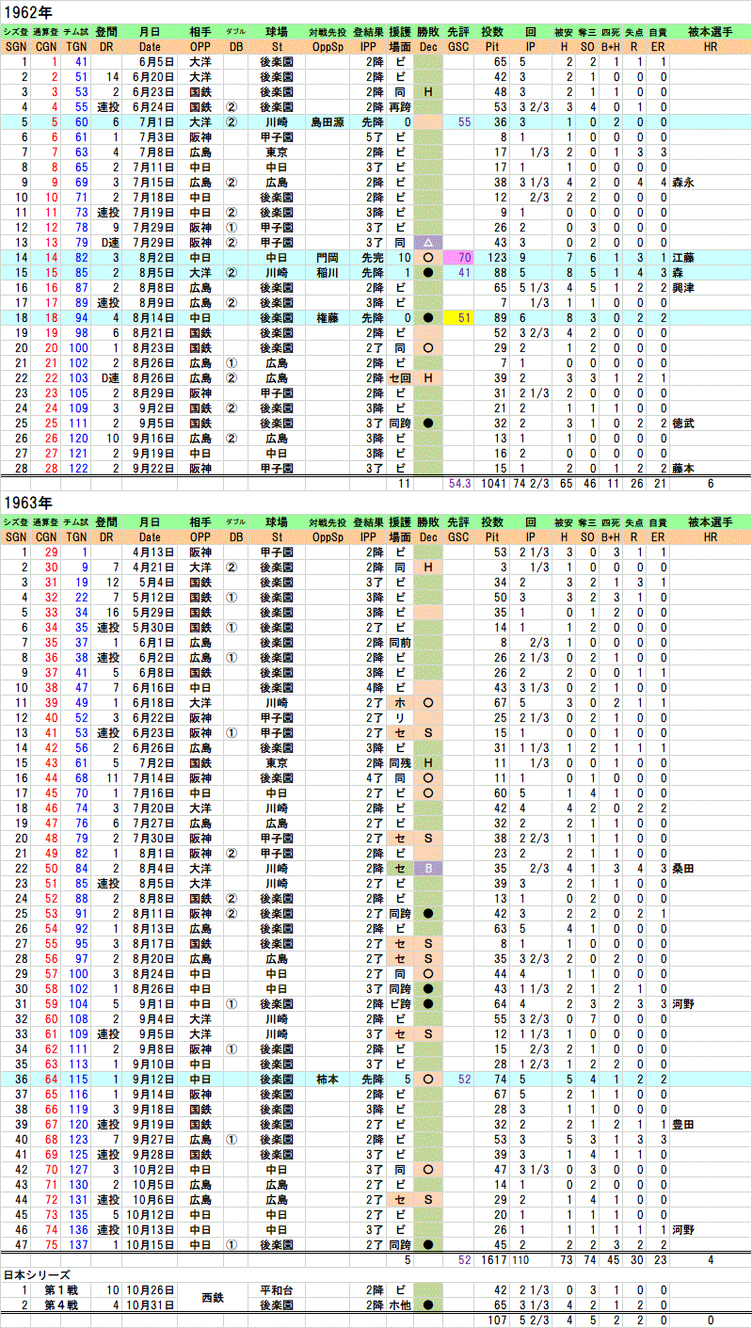Viewport: 752px width, 1328px height.
Task: Click the 被本選手 header in 1962 table
Action: point(710,31)
